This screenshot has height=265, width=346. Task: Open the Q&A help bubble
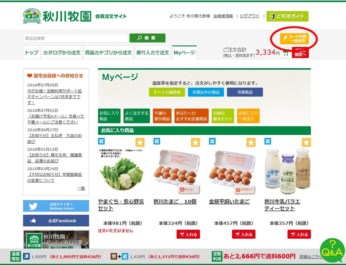(x=332, y=251)
